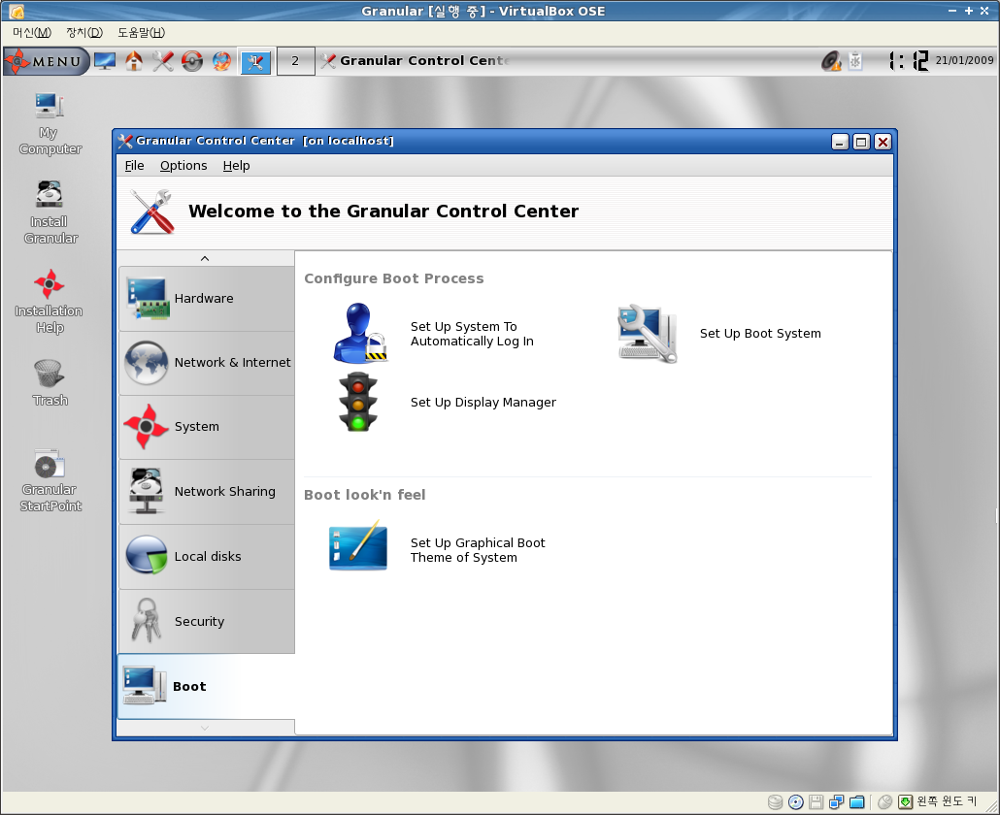Screen dimensions: 1000x815
Task: Open the Security keys section
Action: click(x=207, y=621)
